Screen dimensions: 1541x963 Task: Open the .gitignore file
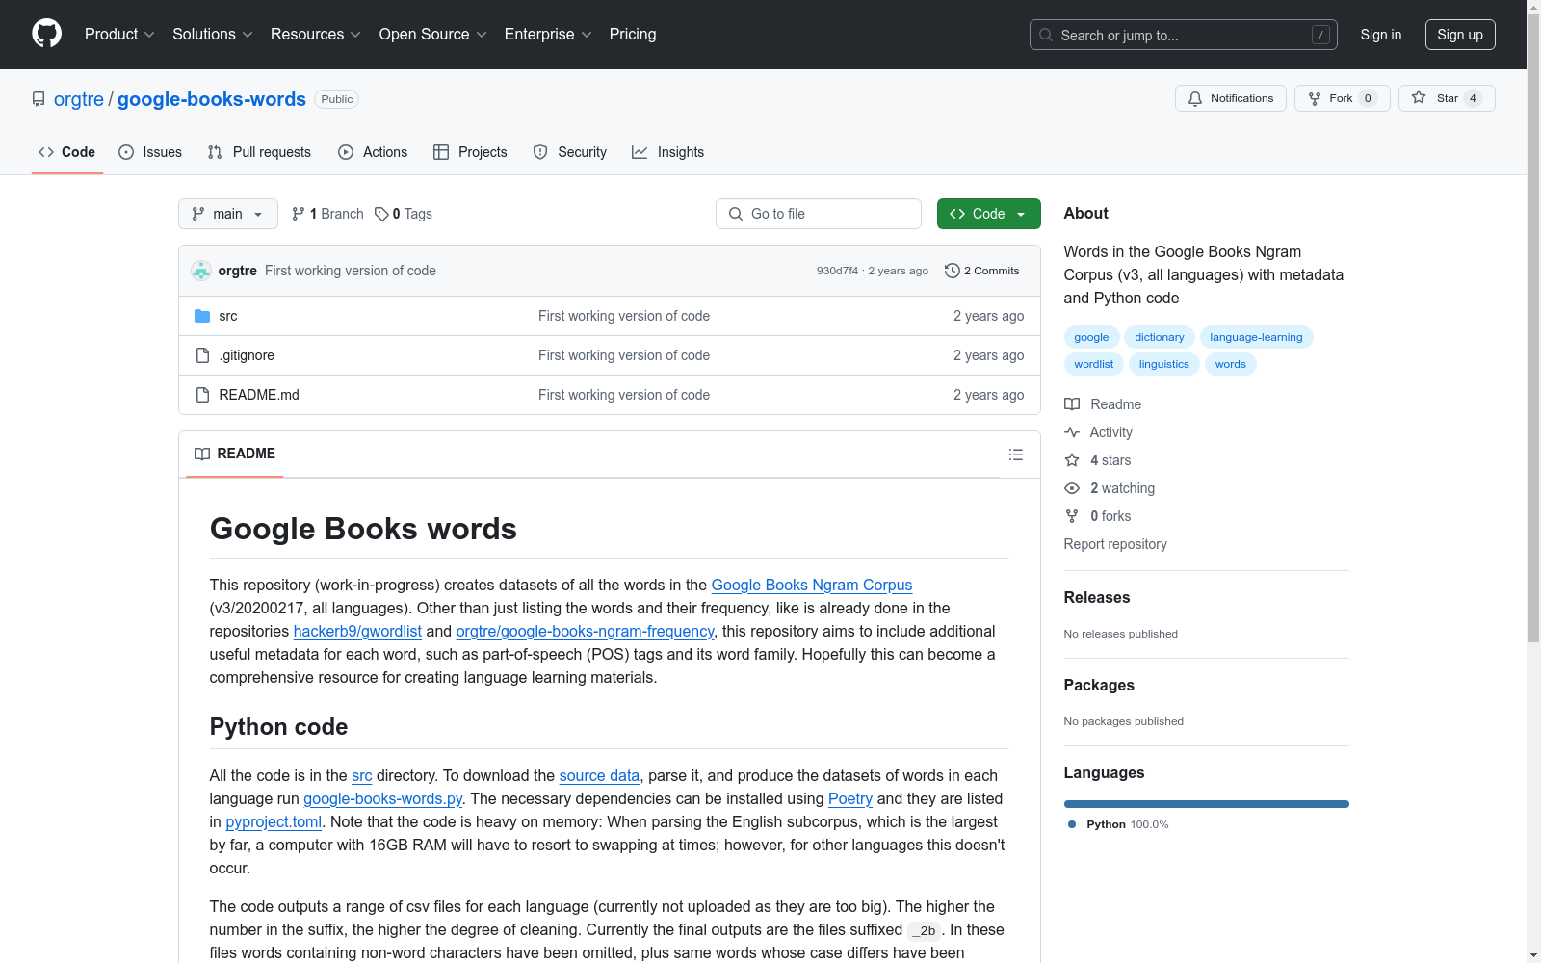[x=247, y=355]
